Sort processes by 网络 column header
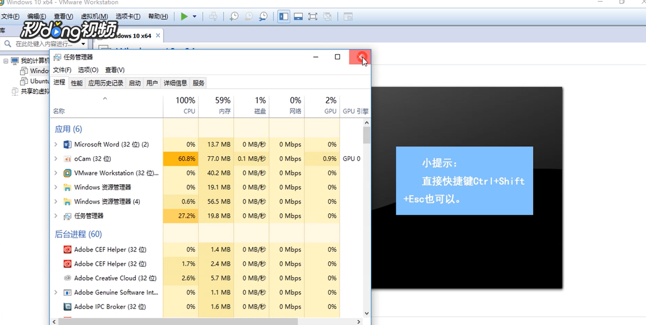 pyautogui.click(x=287, y=105)
